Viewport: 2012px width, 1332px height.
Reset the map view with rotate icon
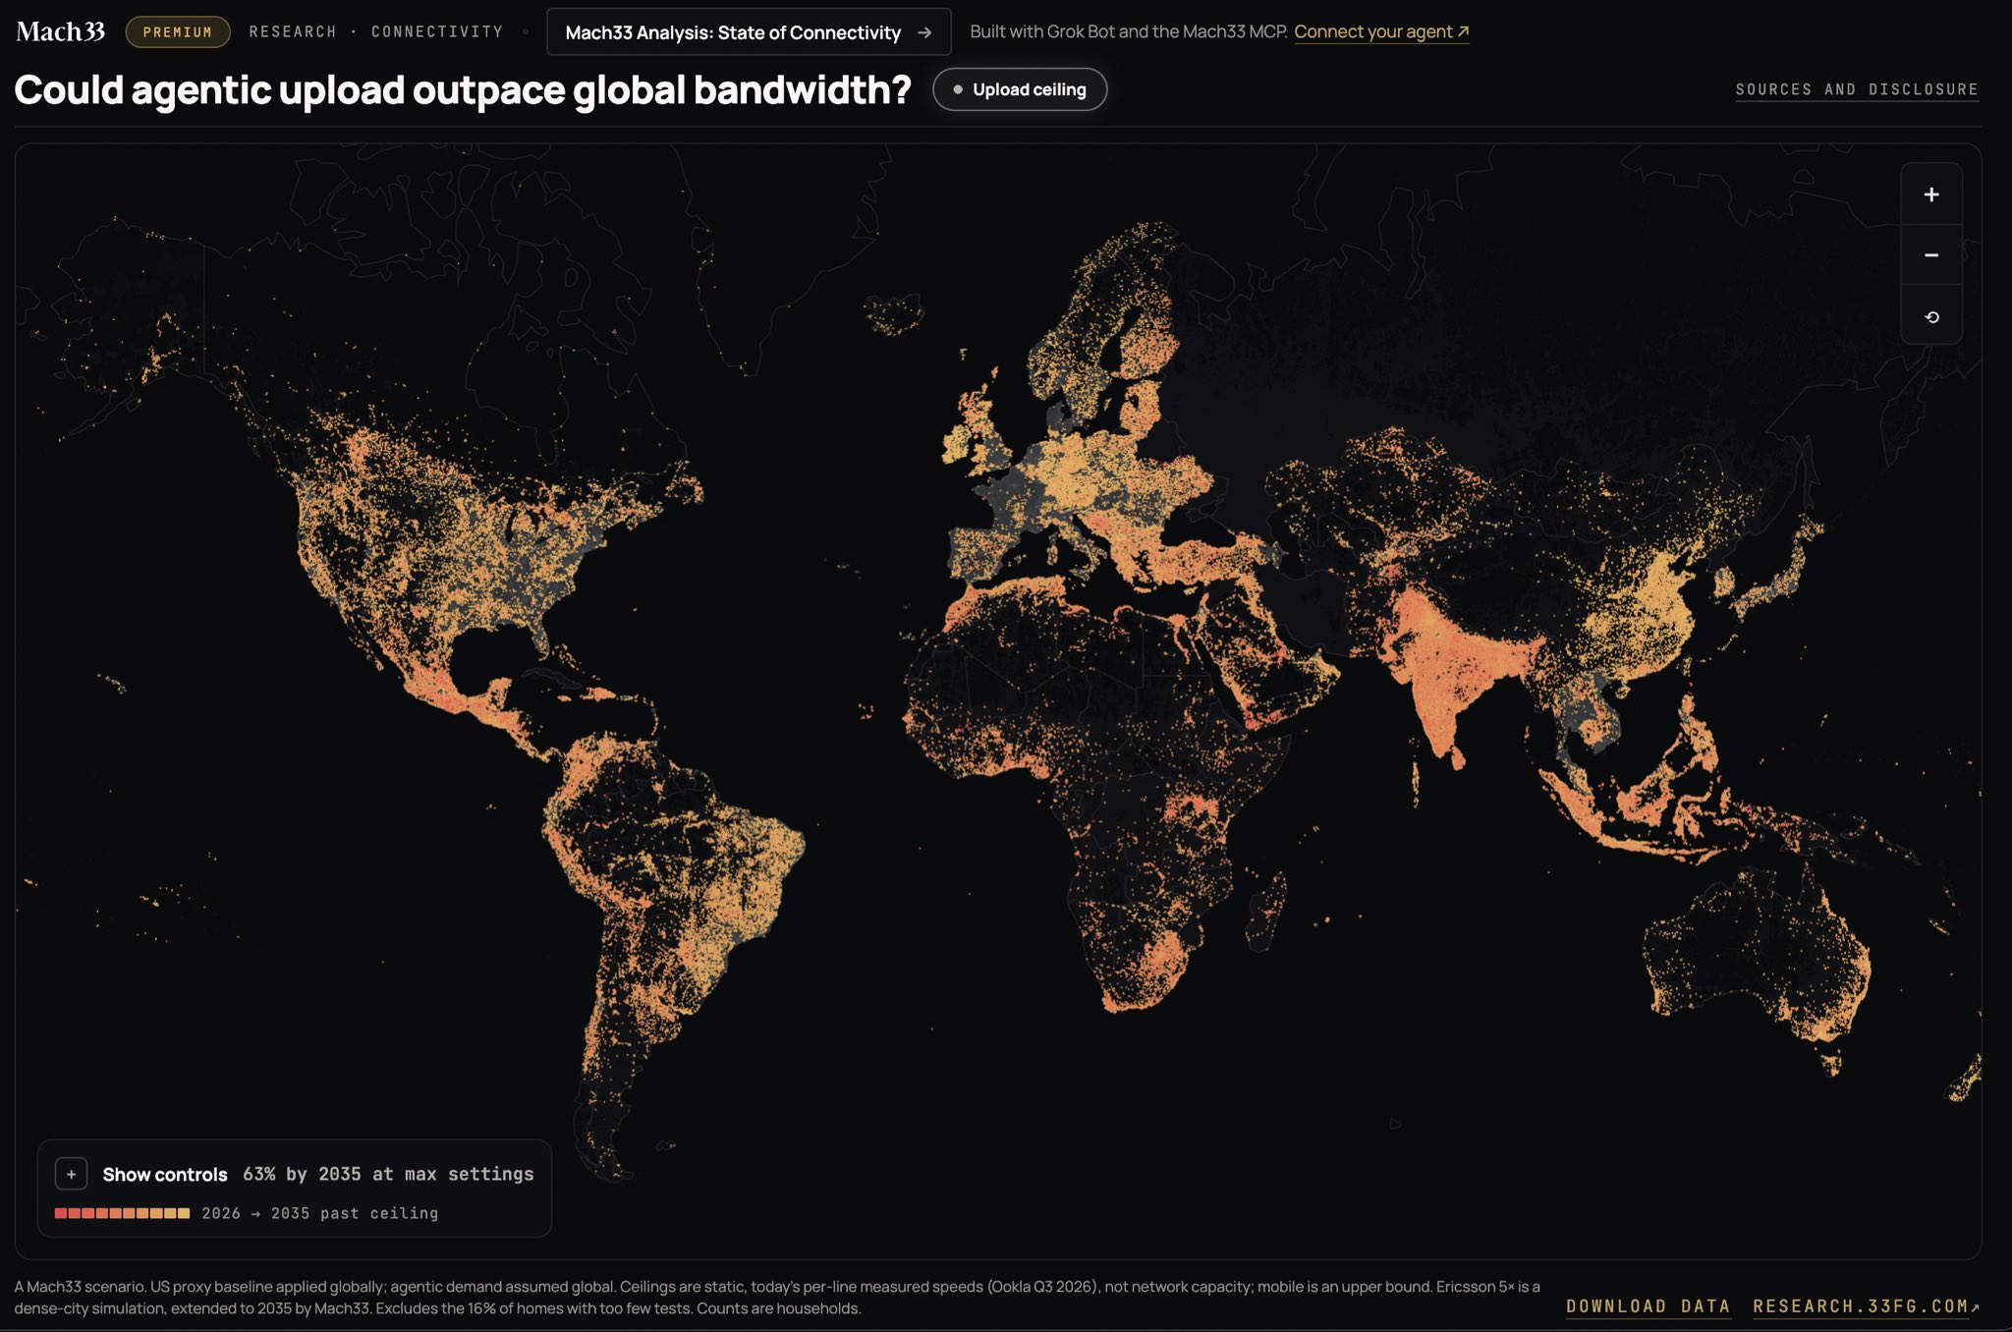pyautogui.click(x=1930, y=316)
